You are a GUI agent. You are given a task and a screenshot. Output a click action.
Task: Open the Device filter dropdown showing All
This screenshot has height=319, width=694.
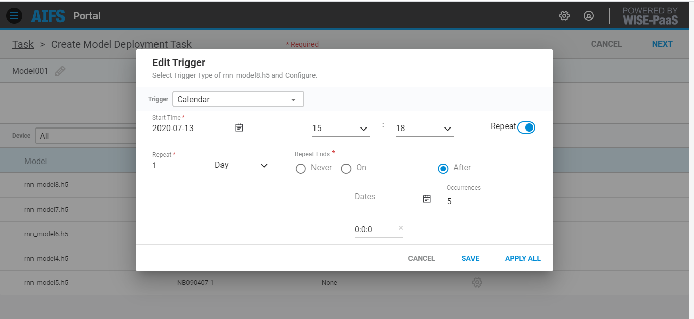tap(85, 136)
